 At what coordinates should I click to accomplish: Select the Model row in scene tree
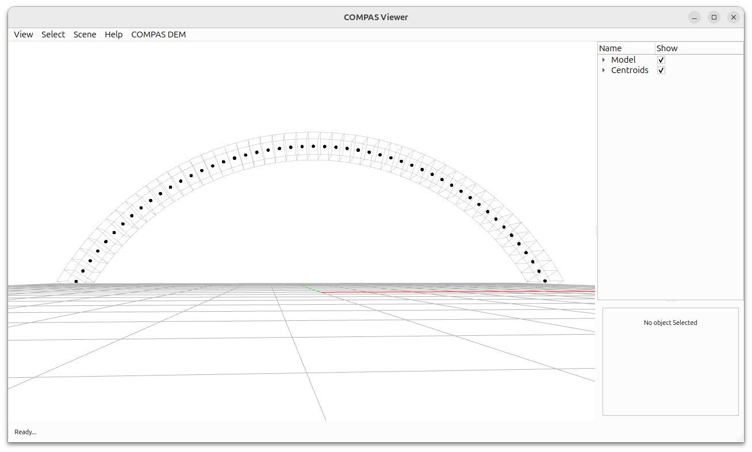pos(671,60)
